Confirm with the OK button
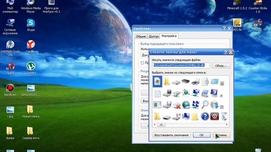Image resolution: width=271 pixels, height=152 pixels. (202, 135)
